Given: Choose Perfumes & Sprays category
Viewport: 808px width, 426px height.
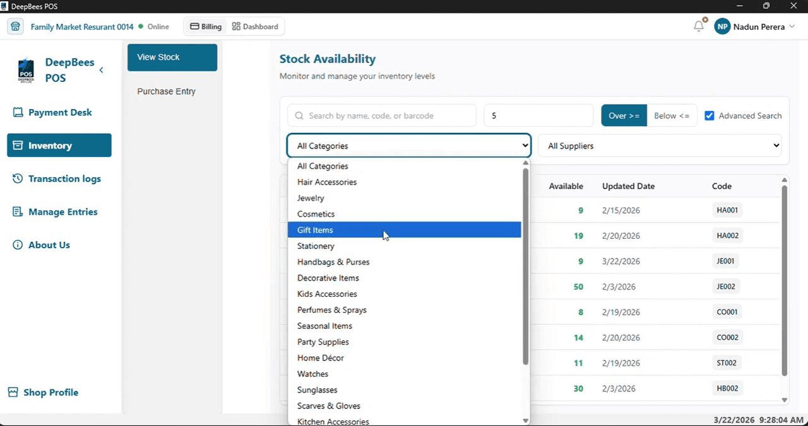Looking at the screenshot, I should click(404, 310).
